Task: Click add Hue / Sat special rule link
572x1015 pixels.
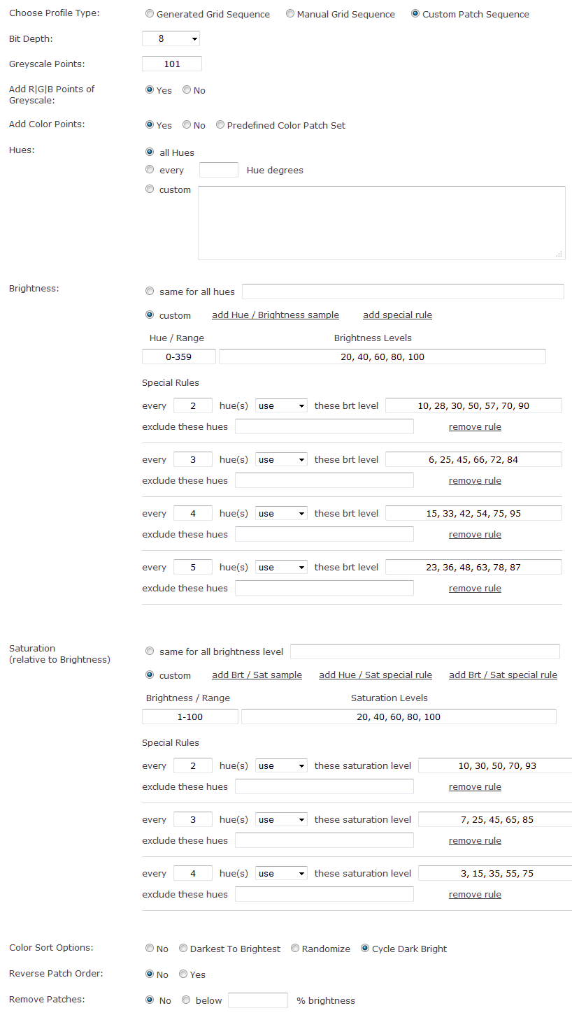Action: click(x=376, y=675)
